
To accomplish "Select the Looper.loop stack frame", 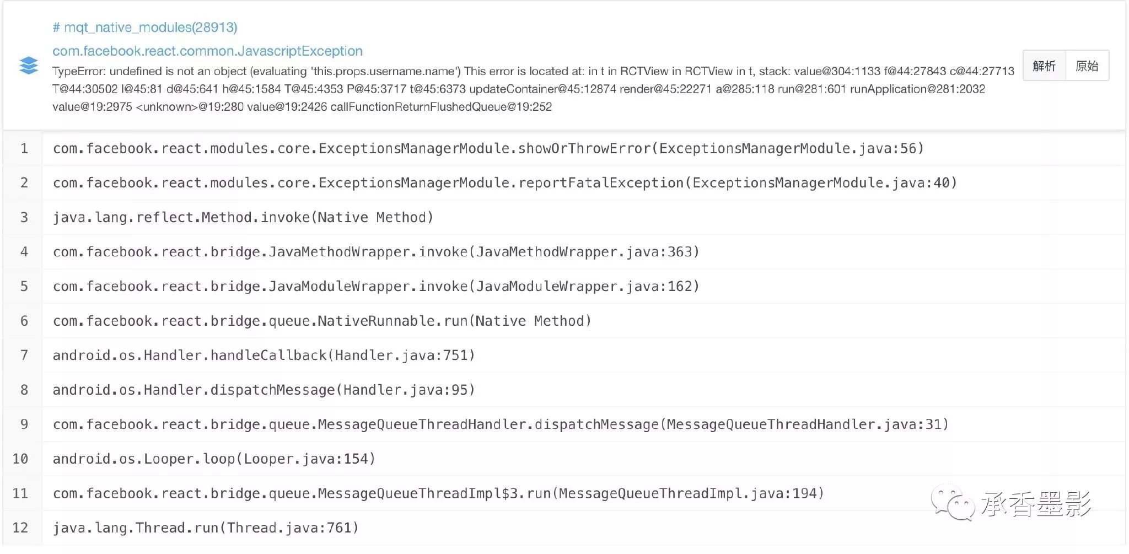I will [214, 459].
